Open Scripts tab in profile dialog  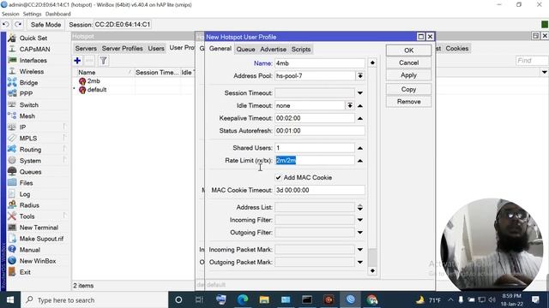pos(301,50)
